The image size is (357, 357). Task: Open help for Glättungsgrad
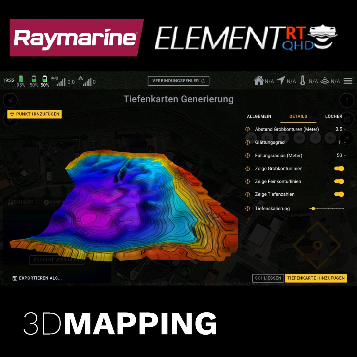click(x=248, y=143)
